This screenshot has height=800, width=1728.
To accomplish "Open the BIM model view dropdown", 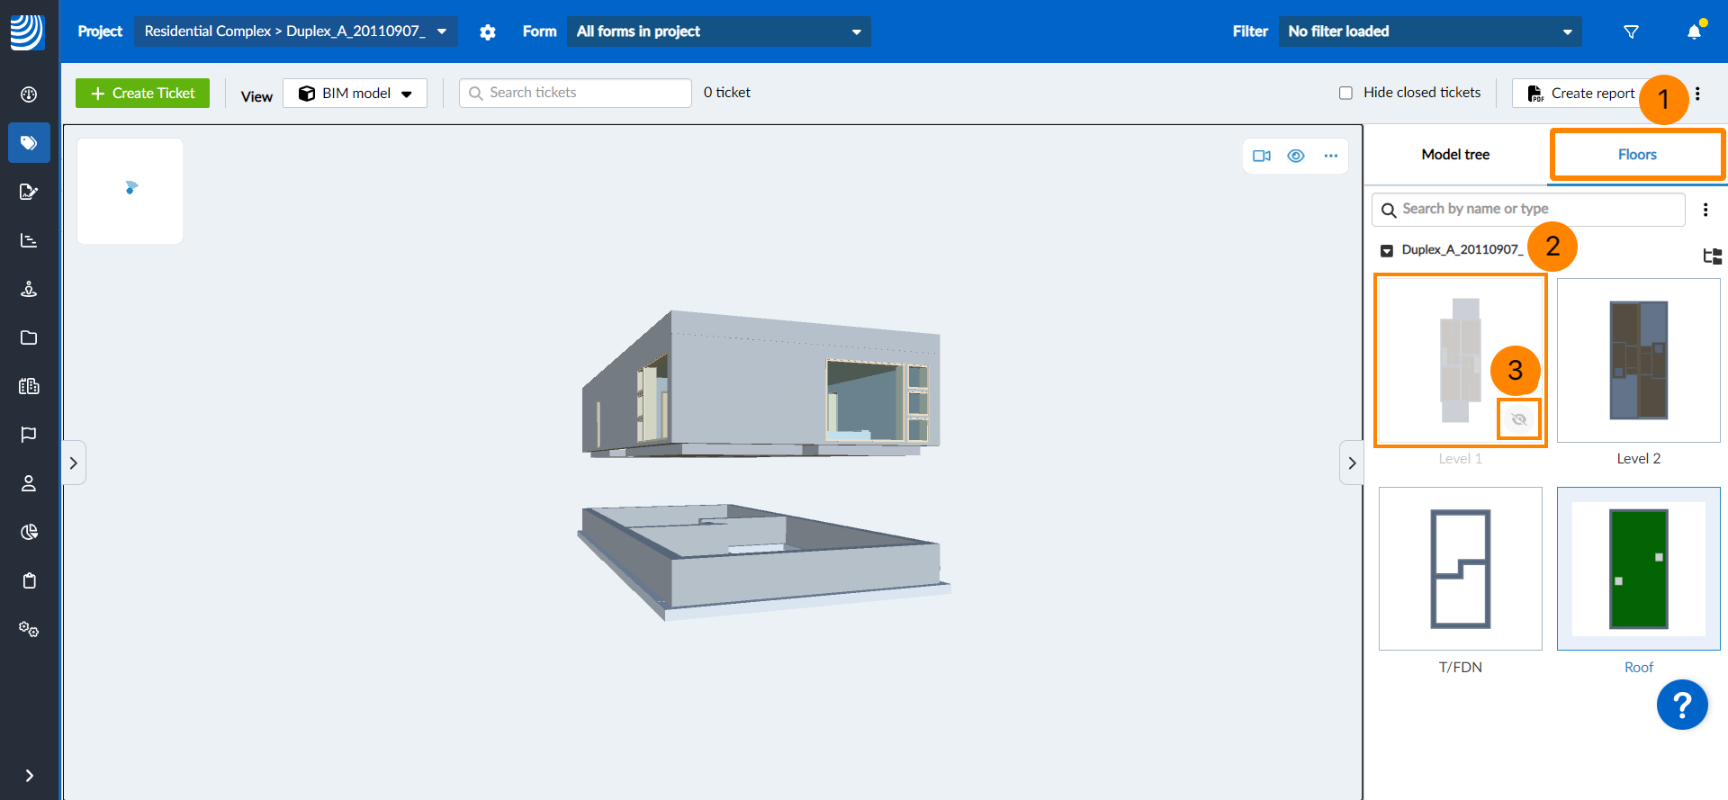I will click(355, 94).
